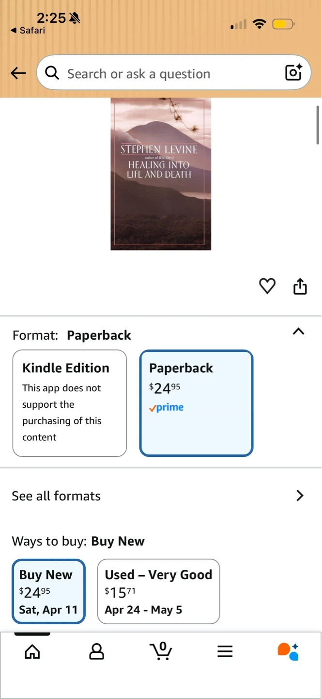Launch Rufus AI assistant icon
The image size is (322, 699).
tap(288, 651)
